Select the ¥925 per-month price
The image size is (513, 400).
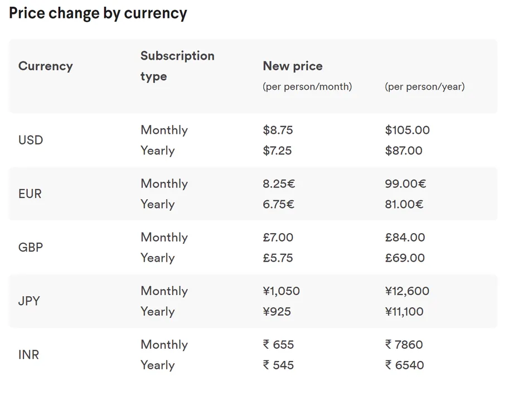coord(277,311)
